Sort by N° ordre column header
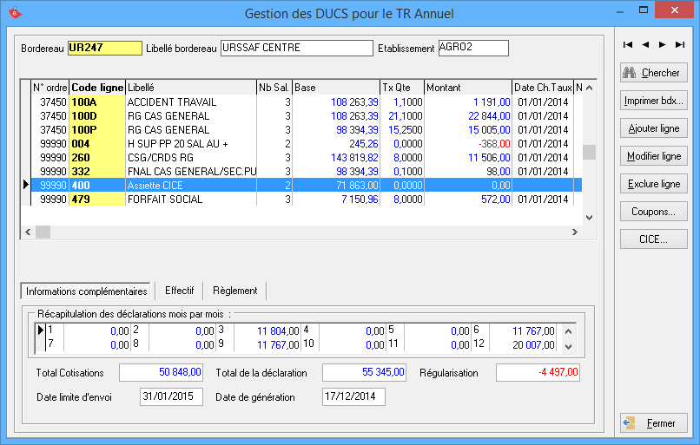The width and height of the screenshot is (700, 445). (50, 88)
